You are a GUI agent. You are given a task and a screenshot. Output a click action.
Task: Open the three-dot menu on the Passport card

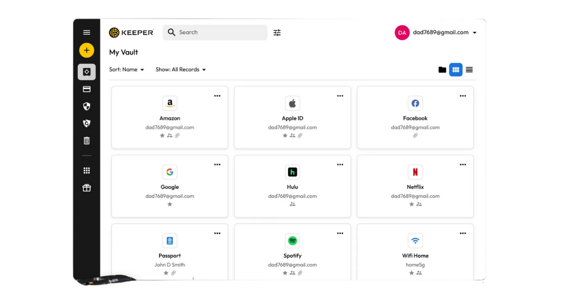tap(217, 233)
